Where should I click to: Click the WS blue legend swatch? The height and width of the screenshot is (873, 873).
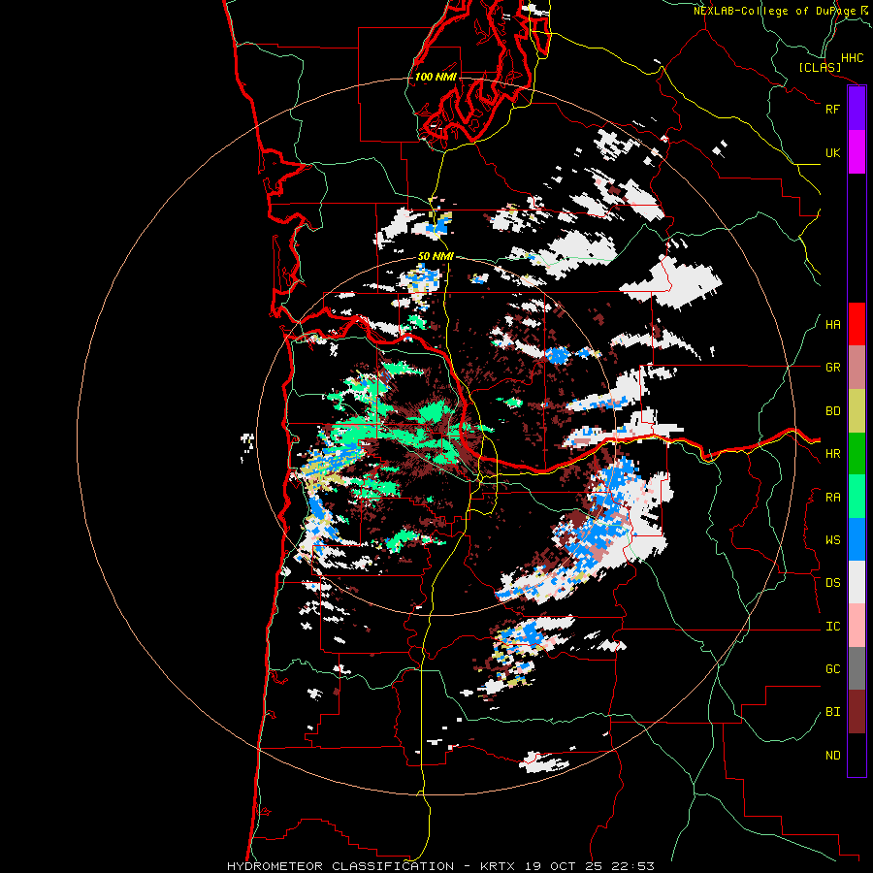click(857, 539)
